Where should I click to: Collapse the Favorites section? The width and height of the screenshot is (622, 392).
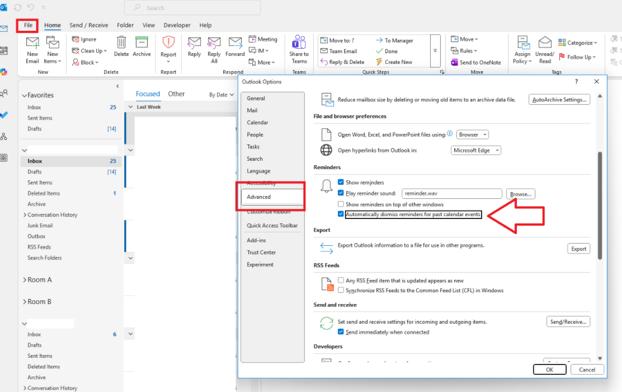pos(25,95)
